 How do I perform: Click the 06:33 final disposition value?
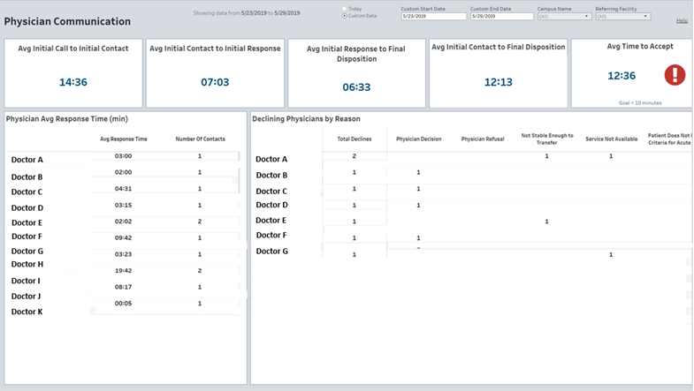[x=356, y=87]
